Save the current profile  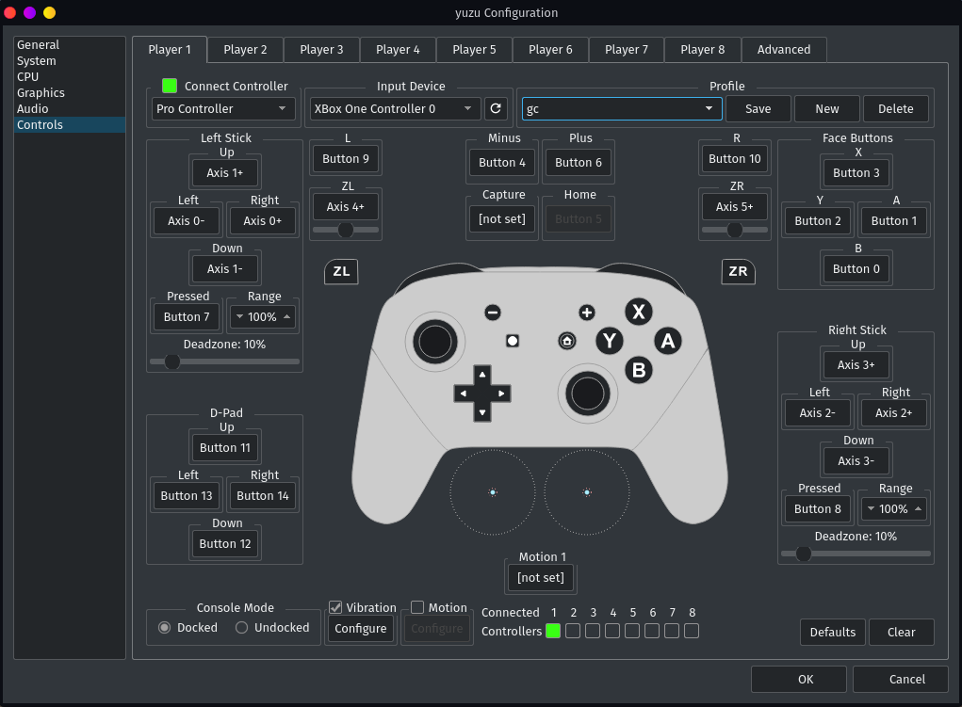(758, 108)
